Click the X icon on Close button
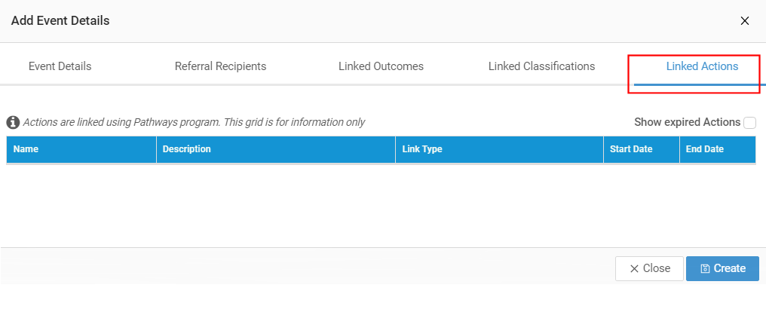766x312 pixels. coord(634,268)
